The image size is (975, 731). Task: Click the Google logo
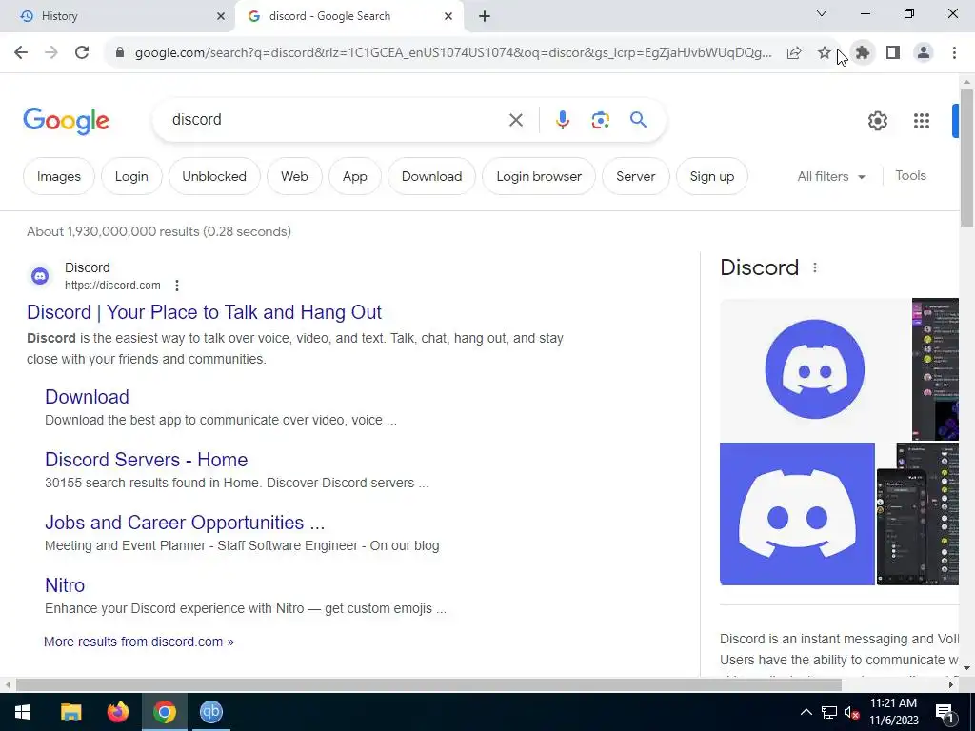(66, 121)
